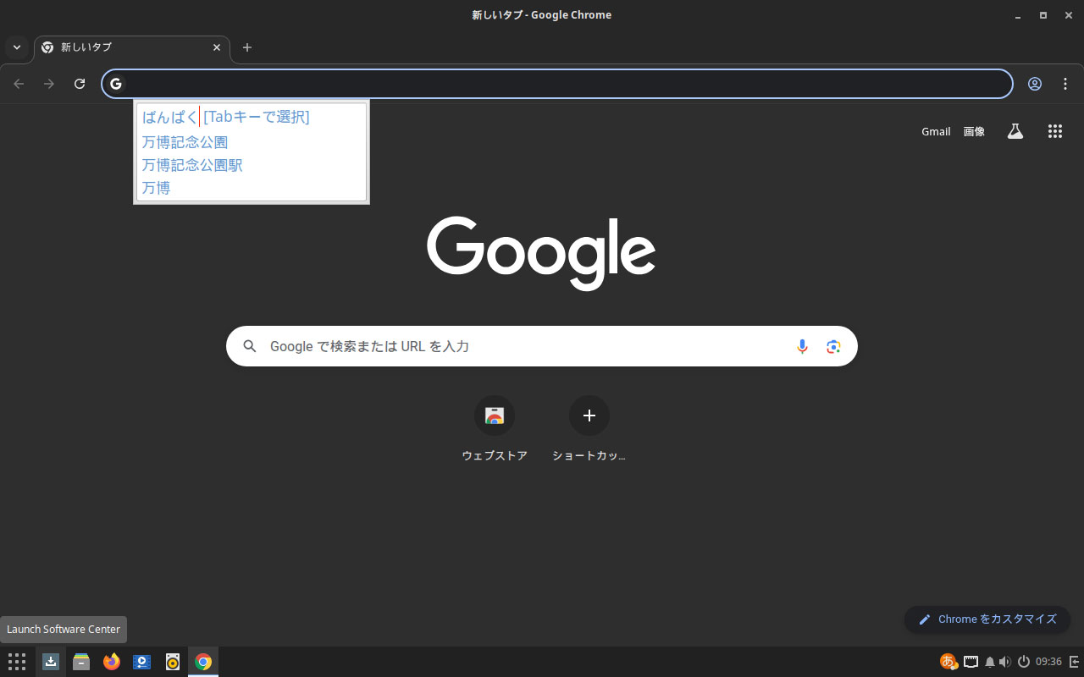Toggle the Japanese input method indicator
This screenshot has width=1084, height=677.
tap(948, 662)
